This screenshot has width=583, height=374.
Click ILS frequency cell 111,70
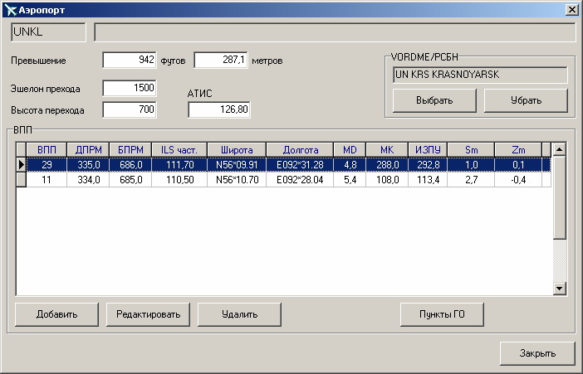point(179,164)
